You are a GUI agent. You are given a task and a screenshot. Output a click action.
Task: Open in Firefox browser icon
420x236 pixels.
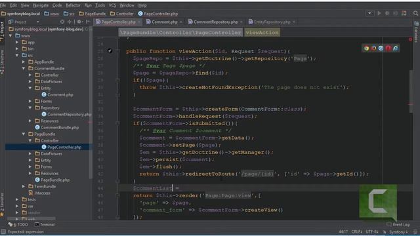coord(373,49)
